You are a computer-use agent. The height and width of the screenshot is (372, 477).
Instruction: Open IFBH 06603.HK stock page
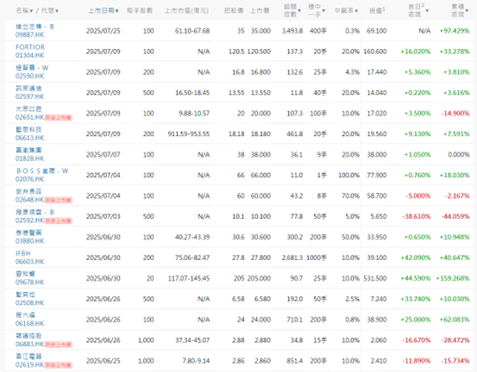[30, 257]
